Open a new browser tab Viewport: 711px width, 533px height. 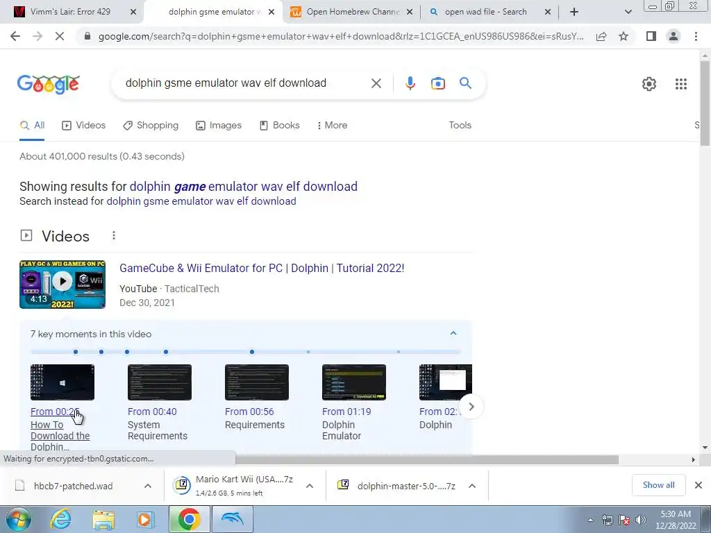point(574,12)
